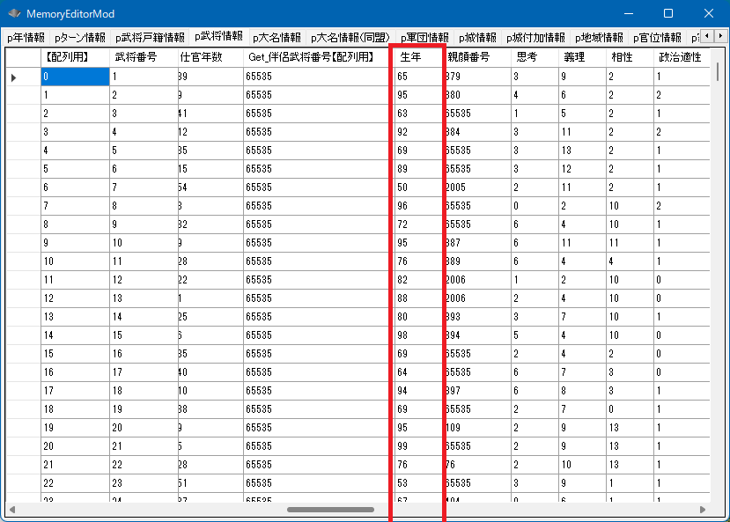Open the p大名情報(同盟) tab
730x522 pixels.
pyautogui.click(x=350, y=38)
